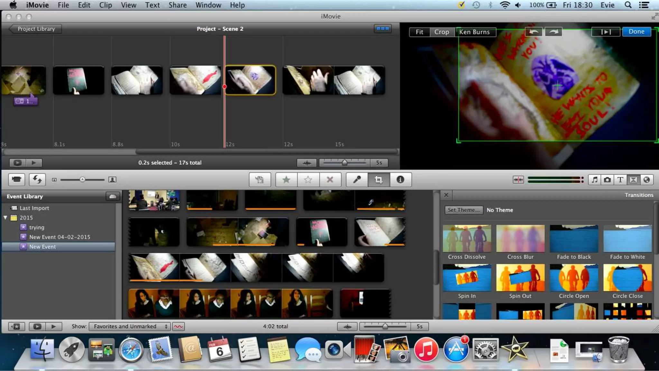Play selected events from beginning
Screen dimensions: 659x371
[53, 326]
